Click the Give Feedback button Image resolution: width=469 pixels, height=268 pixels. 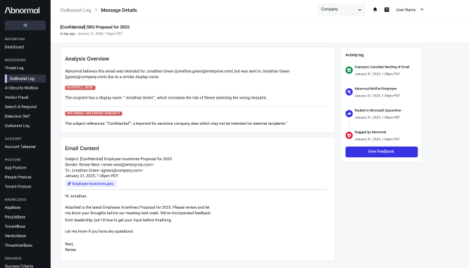tap(382, 152)
